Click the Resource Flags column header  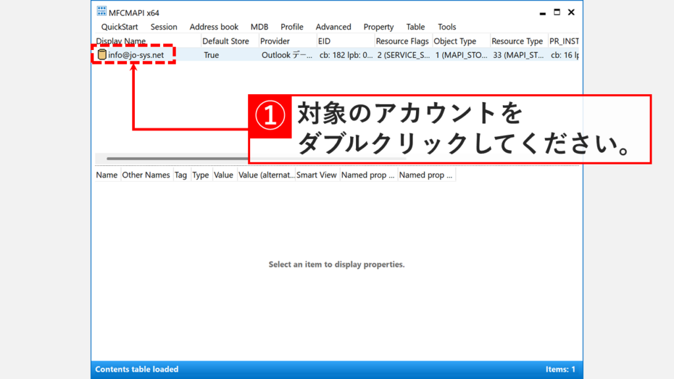(x=402, y=41)
